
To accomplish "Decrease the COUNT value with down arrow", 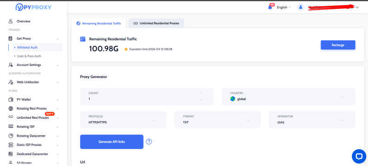I will point(201,100).
